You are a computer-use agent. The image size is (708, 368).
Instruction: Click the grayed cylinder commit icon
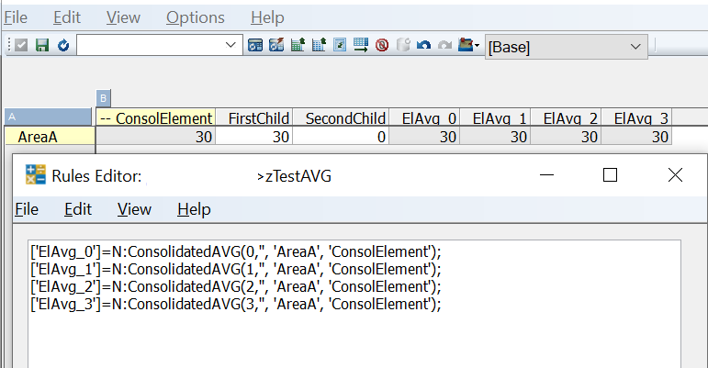[403, 45]
